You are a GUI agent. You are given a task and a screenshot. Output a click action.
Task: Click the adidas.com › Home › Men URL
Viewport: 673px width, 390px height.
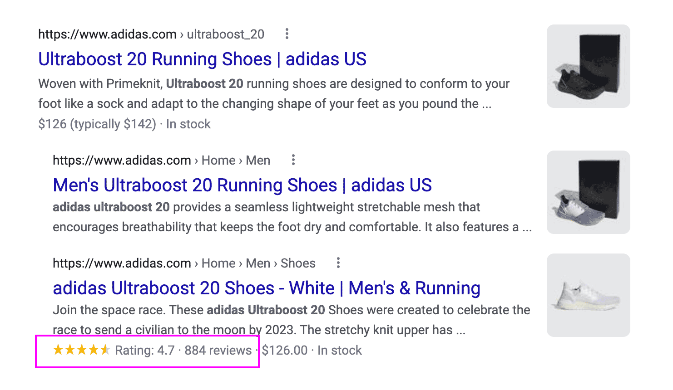click(161, 160)
